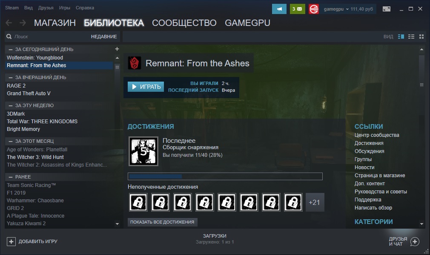The height and width of the screenshot is (255, 430).
Task: Open the announcements megaphone icon
Action: pos(279,9)
